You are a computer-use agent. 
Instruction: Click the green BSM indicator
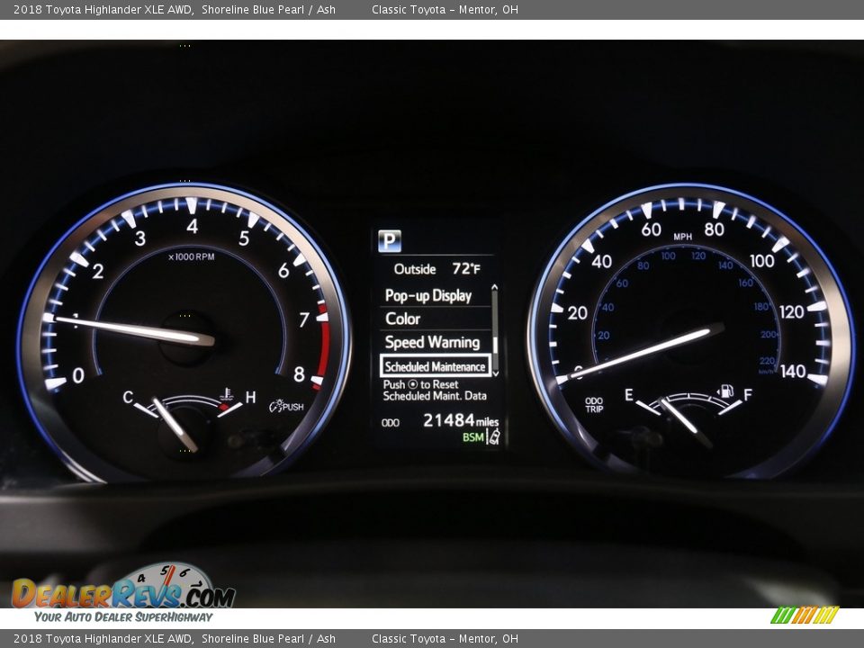coord(472,437)
